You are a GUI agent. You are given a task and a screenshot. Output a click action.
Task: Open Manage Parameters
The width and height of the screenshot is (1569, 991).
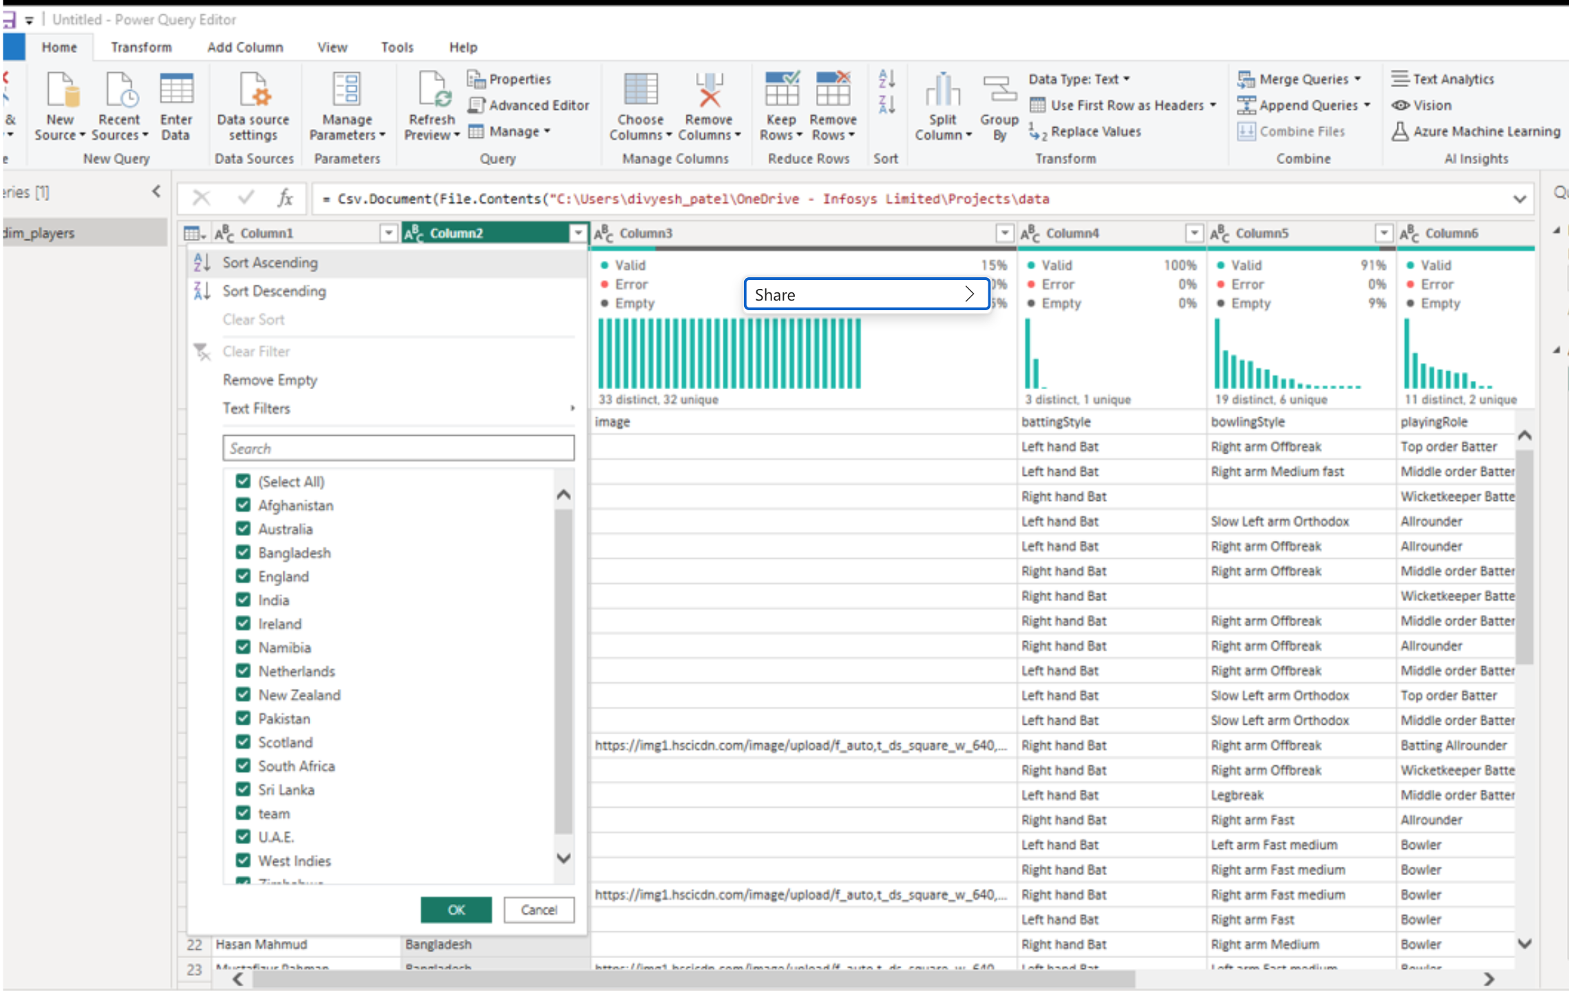point(347,106)
